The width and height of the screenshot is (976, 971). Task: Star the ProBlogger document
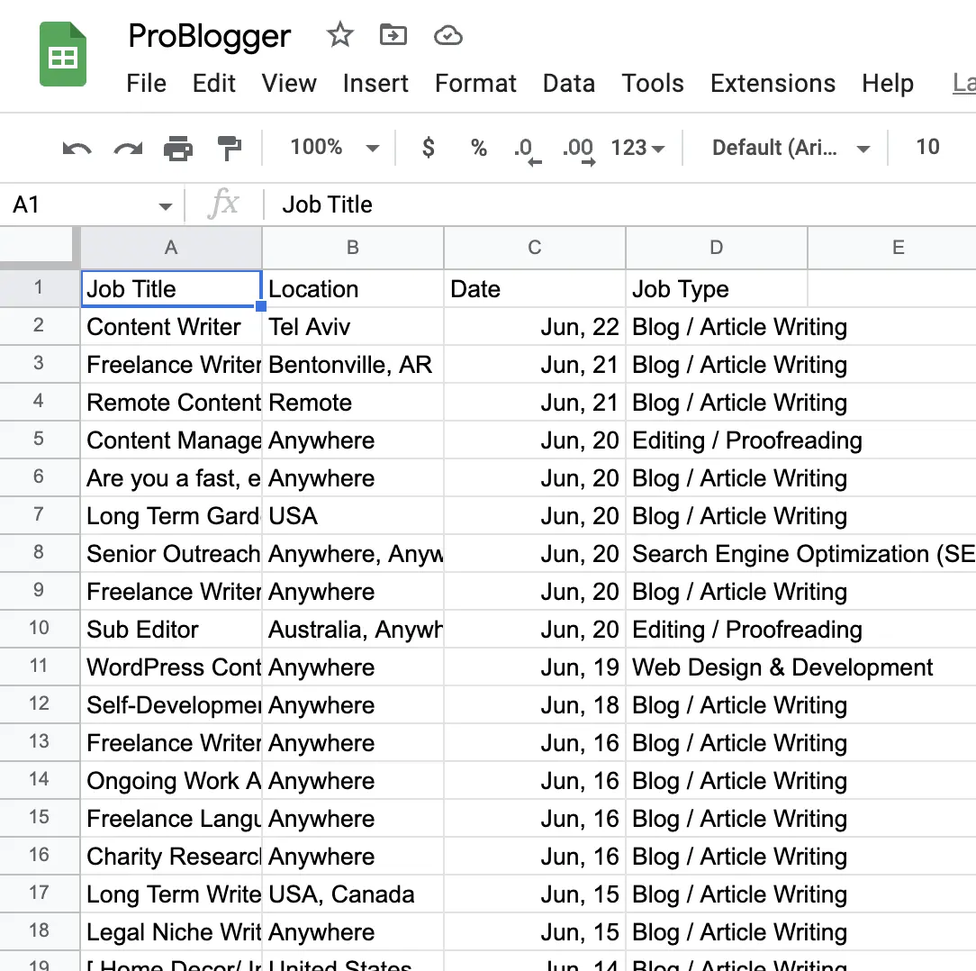(339, 35)
